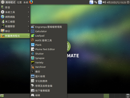
Task: Open the 位置 menu
Action: pyautogui.click(x=19, y=2)
